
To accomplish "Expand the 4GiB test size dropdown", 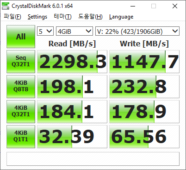I will 74,31.
